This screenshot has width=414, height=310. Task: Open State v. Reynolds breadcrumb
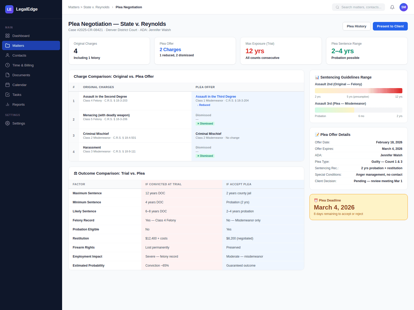[96, 7]
